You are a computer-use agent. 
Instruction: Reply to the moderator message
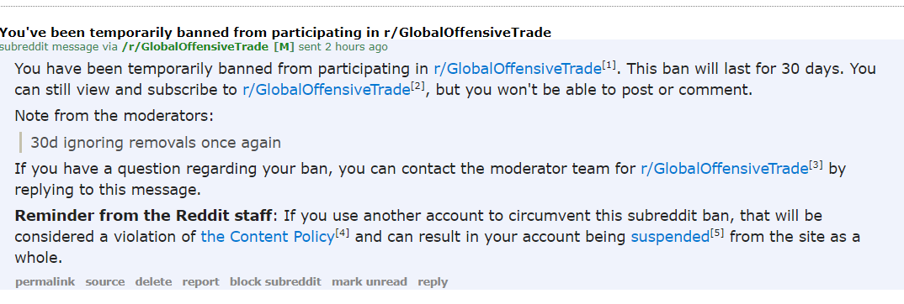coord(433,281)
